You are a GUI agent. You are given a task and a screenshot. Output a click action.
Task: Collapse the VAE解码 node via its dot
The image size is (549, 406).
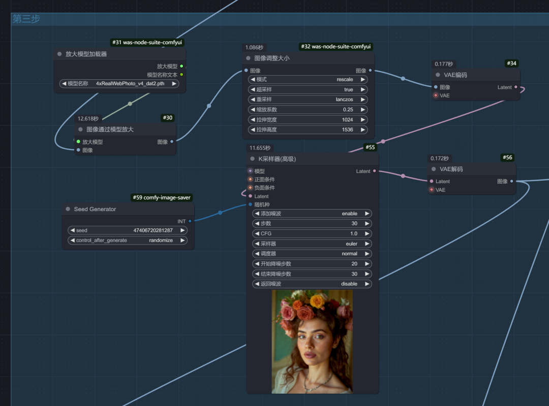[434, 169]
